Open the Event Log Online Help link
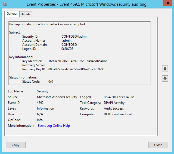The height and width of the screenshot is (154, 174). (54, 126)
